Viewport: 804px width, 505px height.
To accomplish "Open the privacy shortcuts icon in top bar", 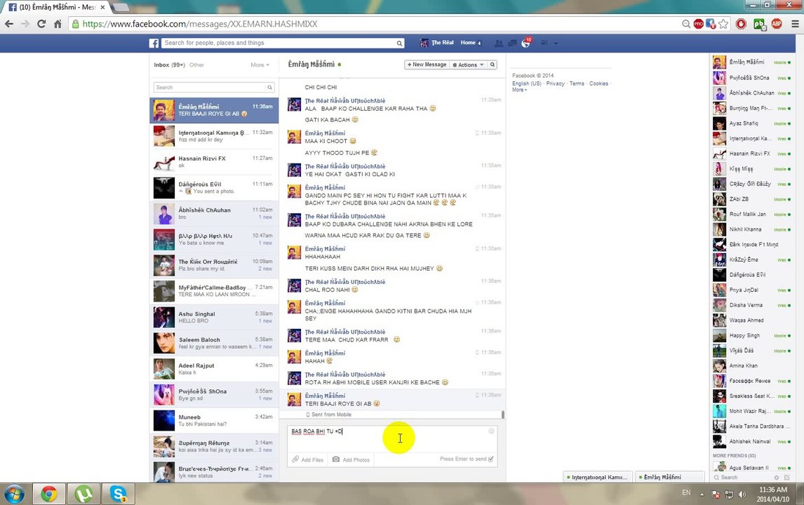I will click(x=544, y=43).
